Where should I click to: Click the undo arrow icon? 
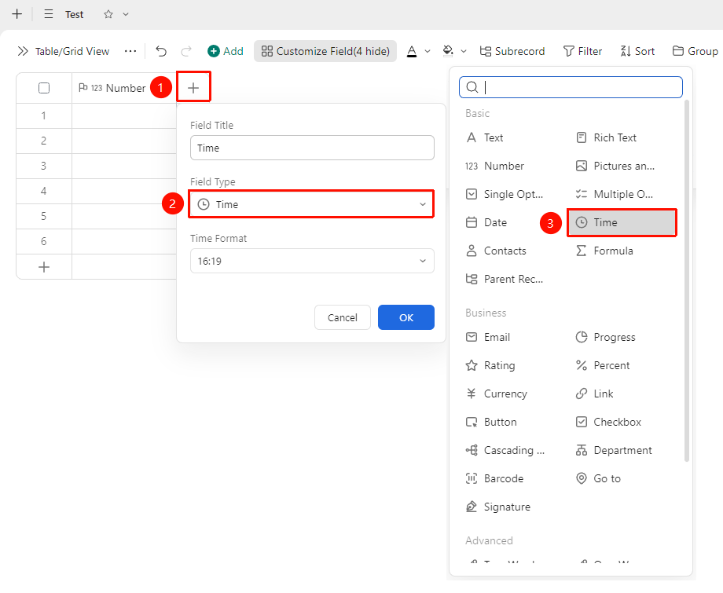pyautogui.click(x=161, y=51)
